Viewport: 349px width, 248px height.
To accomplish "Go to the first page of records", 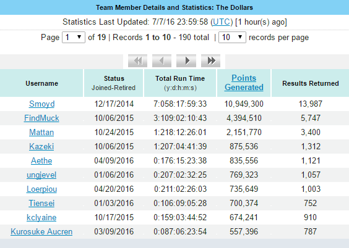I will [137, 60].
